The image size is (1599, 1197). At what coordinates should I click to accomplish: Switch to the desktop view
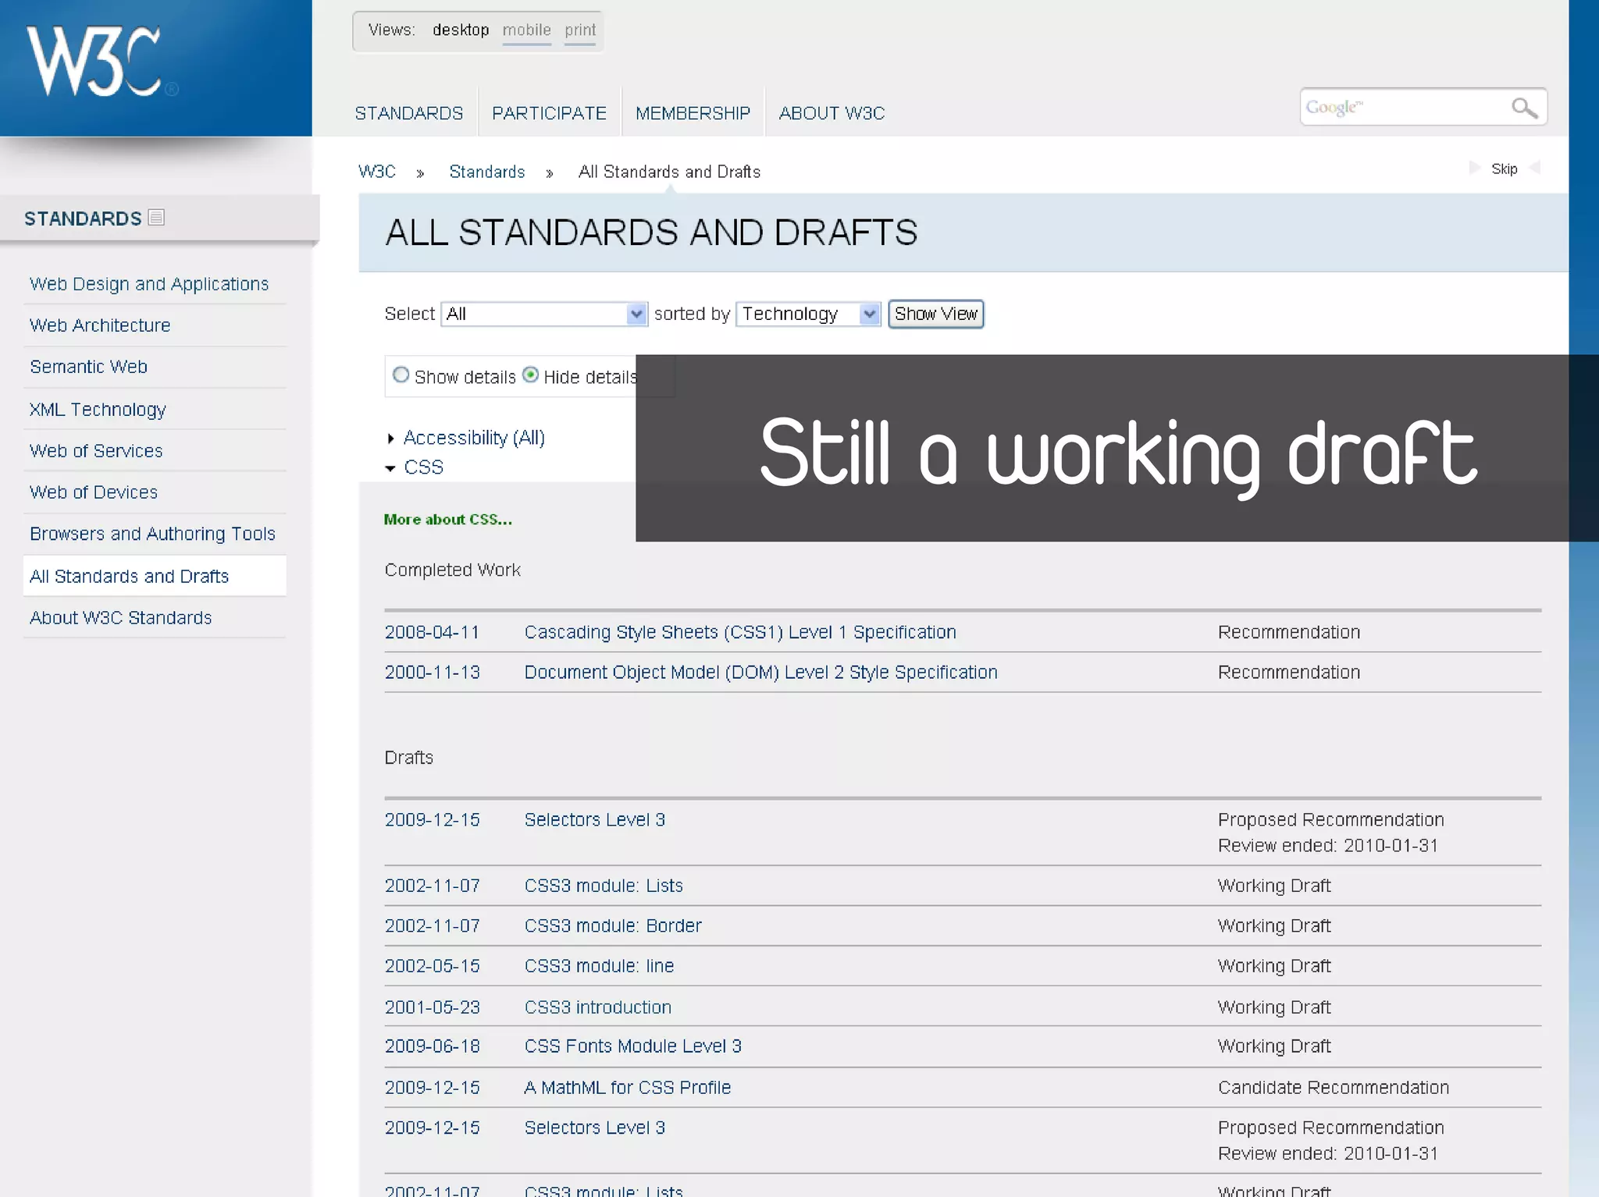click(x=461, y=30)
